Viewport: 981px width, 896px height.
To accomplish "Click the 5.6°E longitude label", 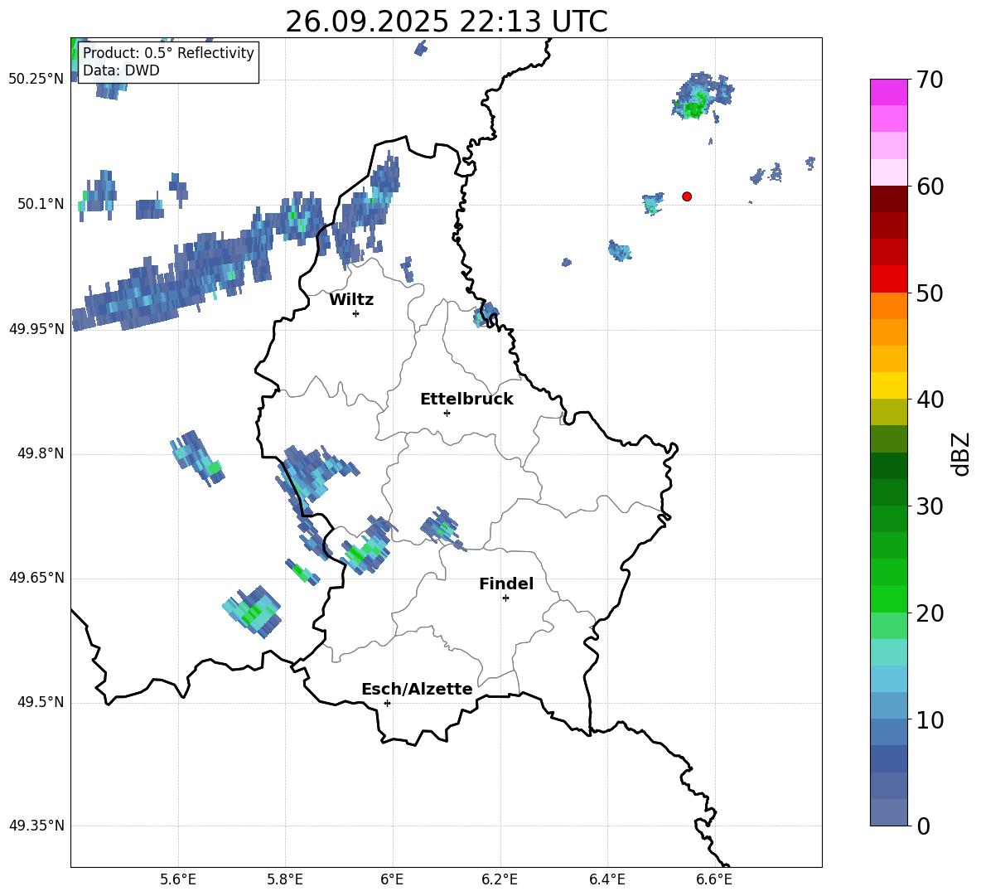I will click(x=178, y=879).
